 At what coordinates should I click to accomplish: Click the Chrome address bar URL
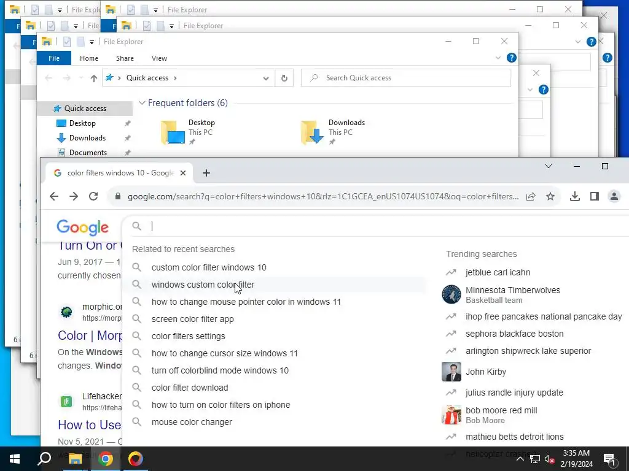click(x=323, y=196)
